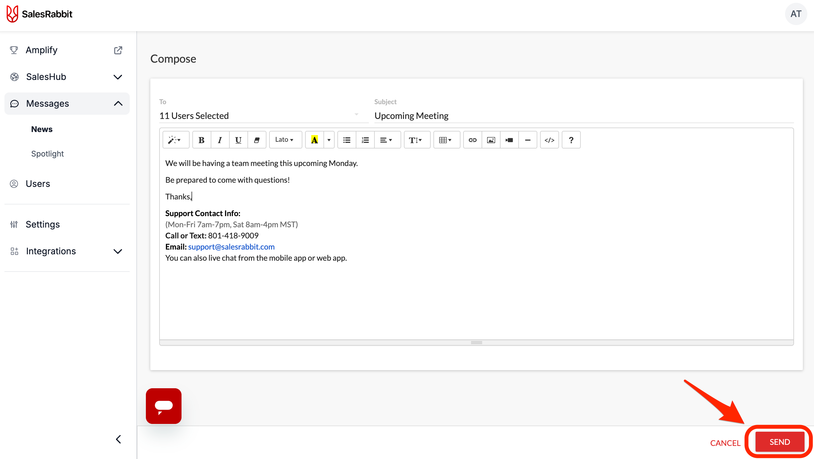Open the magic wand style dropdown
Image resolution: width=814 pixels, height=459 pixels.
[x=175, y=140]
